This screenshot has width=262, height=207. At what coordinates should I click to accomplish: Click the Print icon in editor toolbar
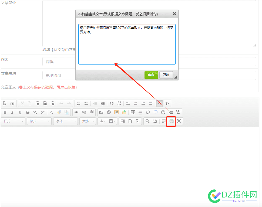coord(12,104)
